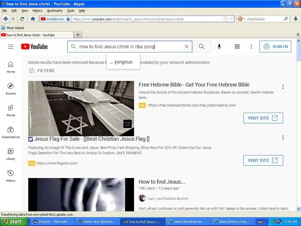Image resolution: width=301 pixels, height=226 pixels.
Task: Open FILTERS for search results
Action: [41, 71]
